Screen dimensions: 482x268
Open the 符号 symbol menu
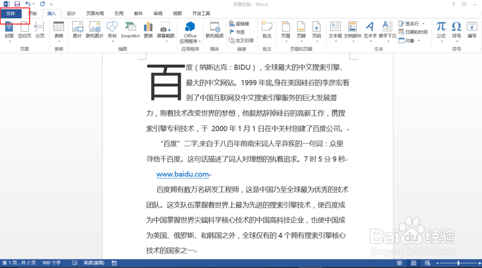tap(456, 31)
